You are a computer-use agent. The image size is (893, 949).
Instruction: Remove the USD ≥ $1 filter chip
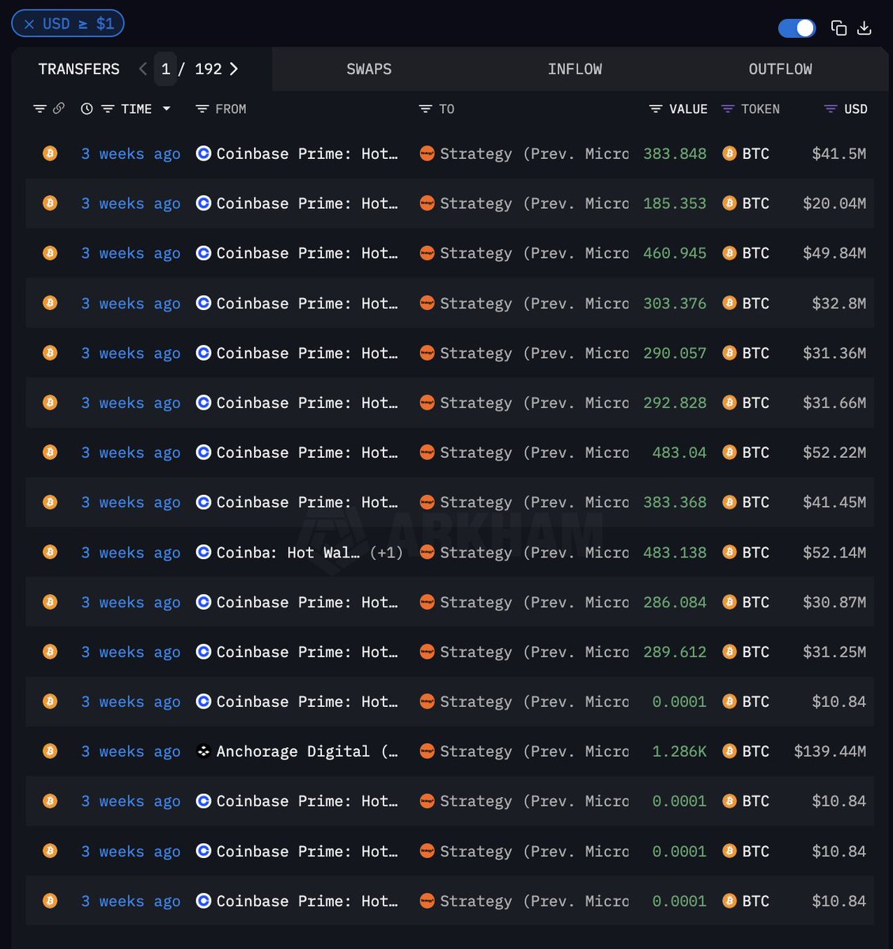[x=29, y=24]
